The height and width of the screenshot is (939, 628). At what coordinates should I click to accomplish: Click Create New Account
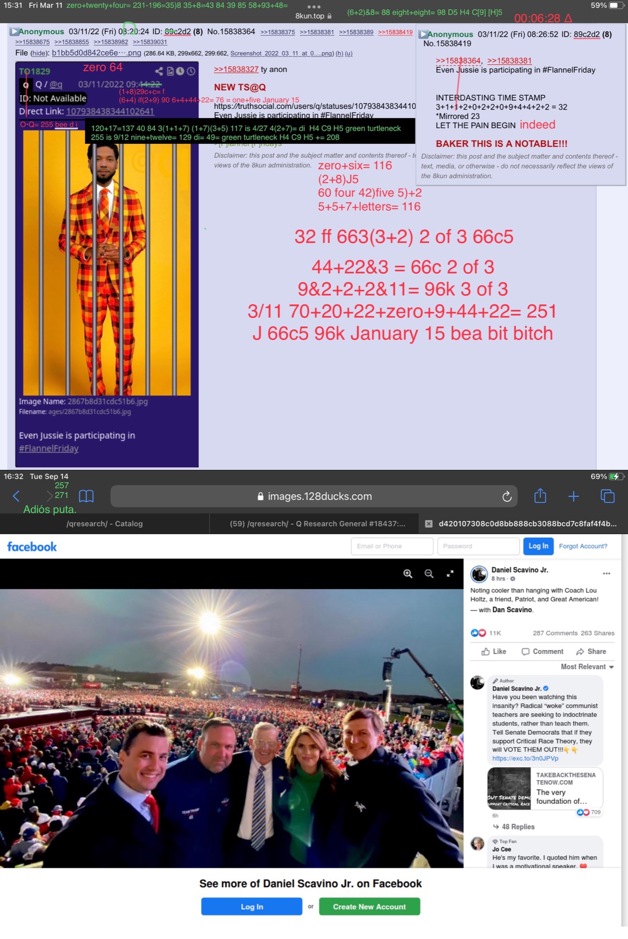tap(369, 906)
